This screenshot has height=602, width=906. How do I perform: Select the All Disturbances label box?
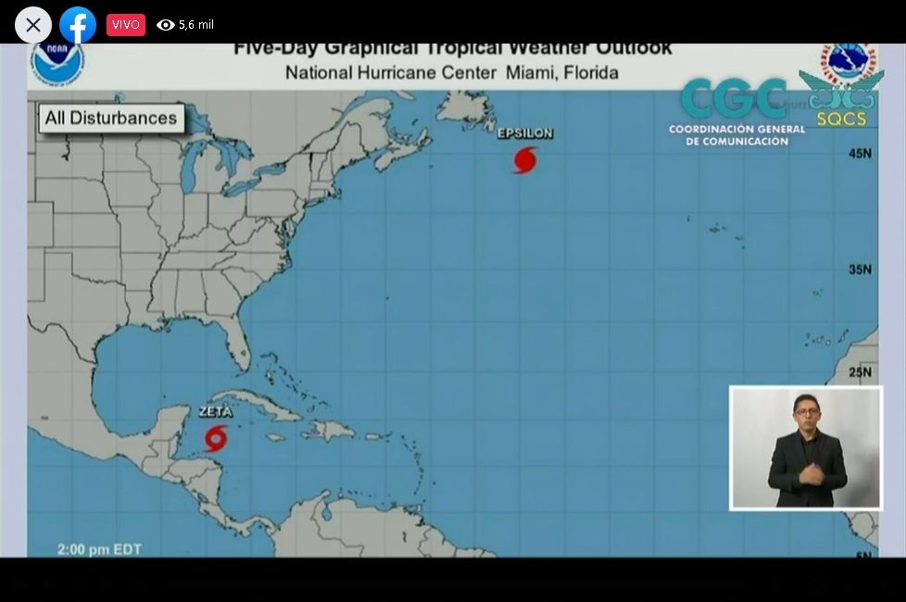point(111,119)
